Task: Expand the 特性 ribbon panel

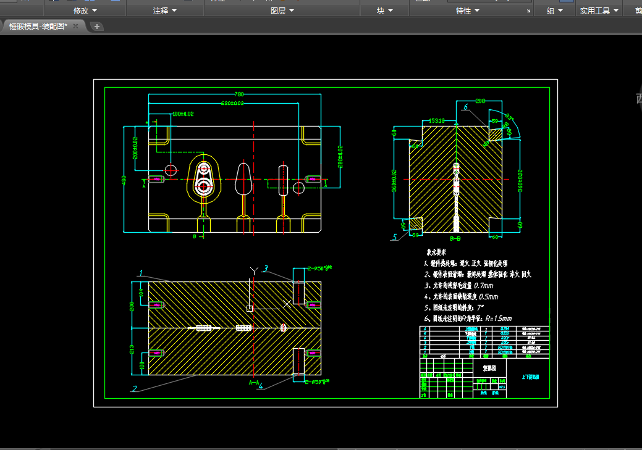Action: coord(468,10)
